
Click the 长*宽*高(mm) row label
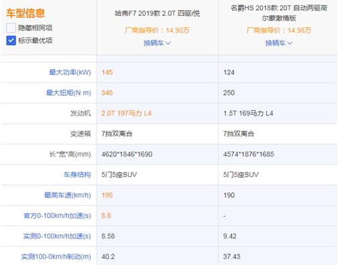pyautogui.click(x=70, y=154)
